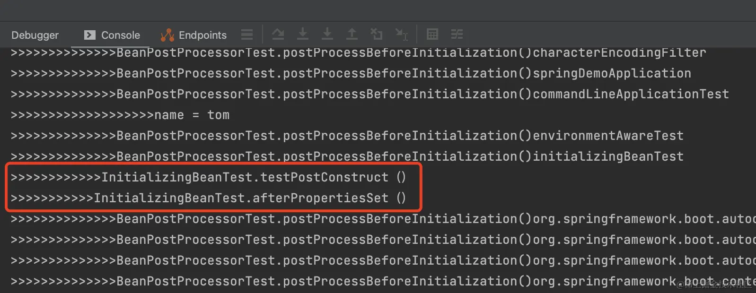Open the Evaluate Expression calculator icon
756x293 pixels.
[432, 34]
